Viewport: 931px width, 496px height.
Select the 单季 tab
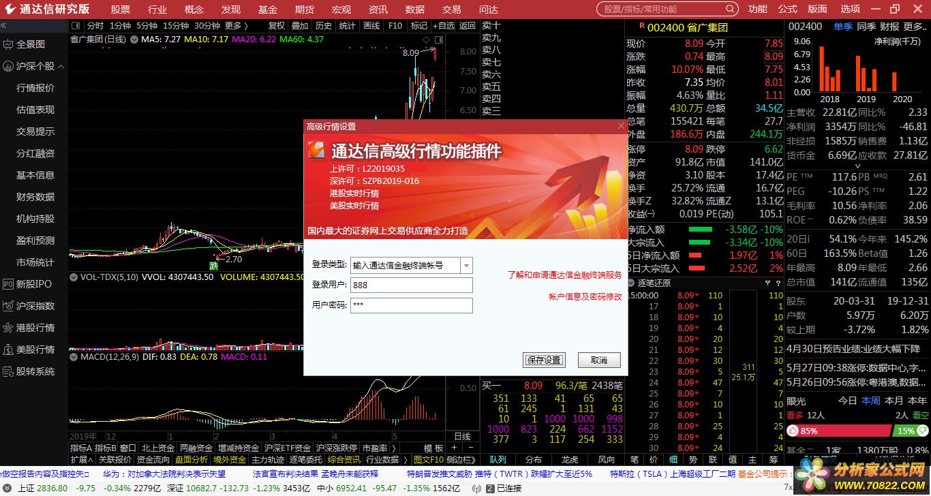click(843, 27)
